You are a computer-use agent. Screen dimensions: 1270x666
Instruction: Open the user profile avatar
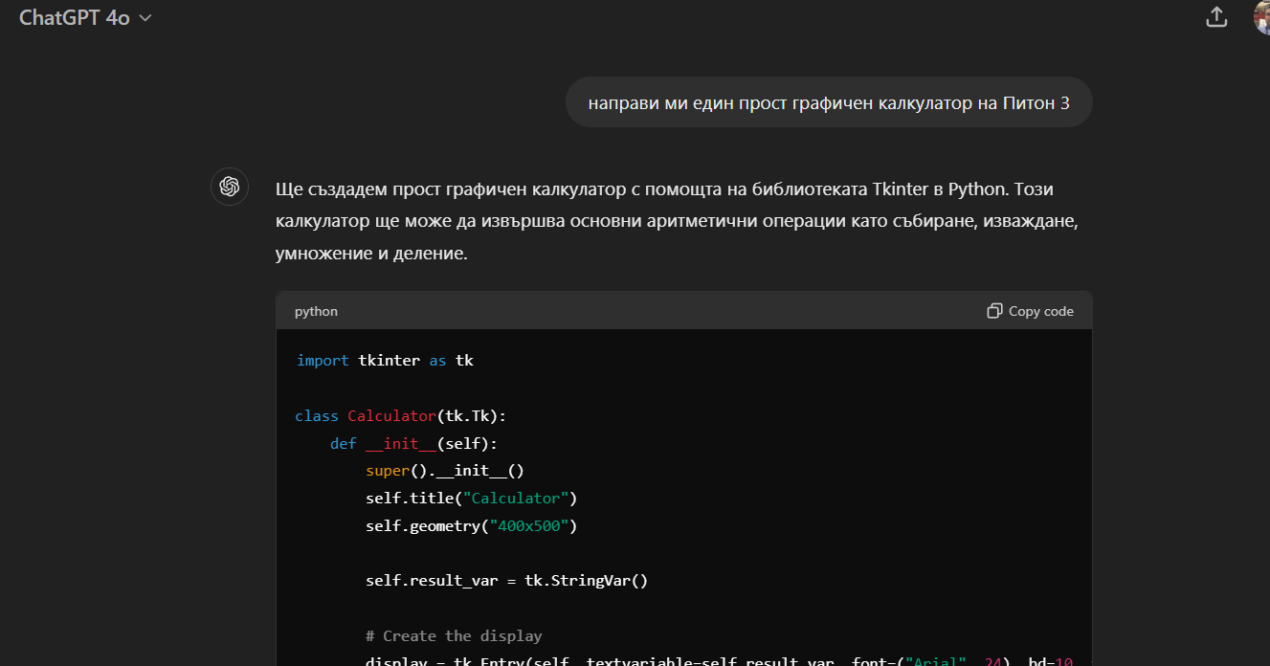pyautogui.click(x=1261, y=16)
